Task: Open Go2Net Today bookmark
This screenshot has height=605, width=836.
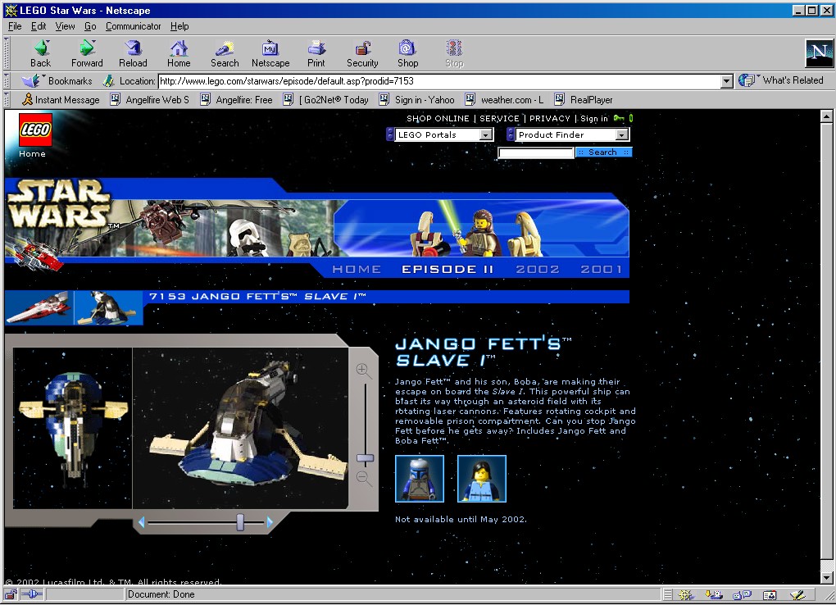Action: (325, 100)
